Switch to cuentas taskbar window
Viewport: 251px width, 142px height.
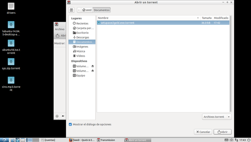coord(48,140)
